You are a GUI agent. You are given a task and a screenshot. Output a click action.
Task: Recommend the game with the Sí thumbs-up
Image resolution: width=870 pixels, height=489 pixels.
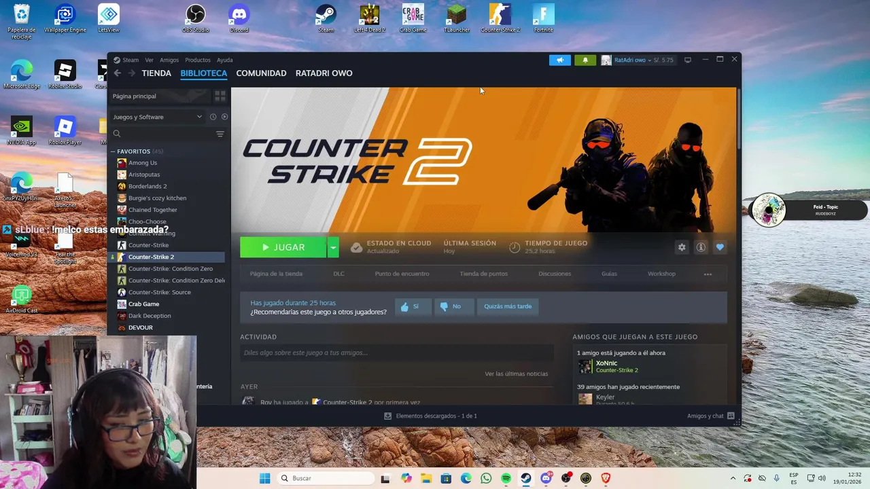(x=413, y=306)
